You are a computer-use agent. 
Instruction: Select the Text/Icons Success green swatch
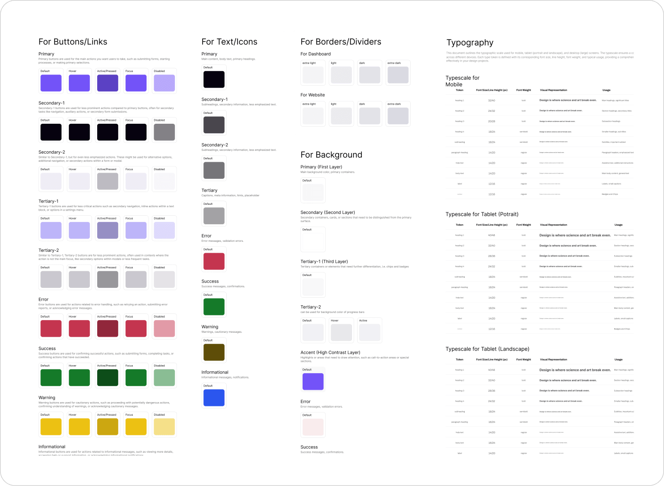[x=214, y=307]
